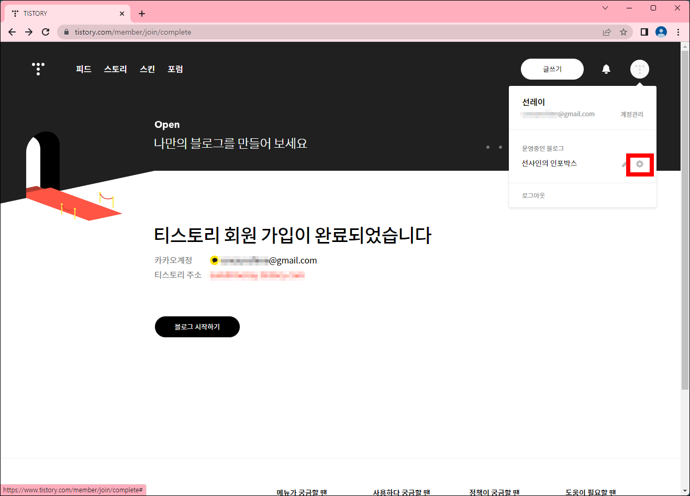
Task: Select 선샤인의 인포박스 blog
Action: tap(549, 163)
